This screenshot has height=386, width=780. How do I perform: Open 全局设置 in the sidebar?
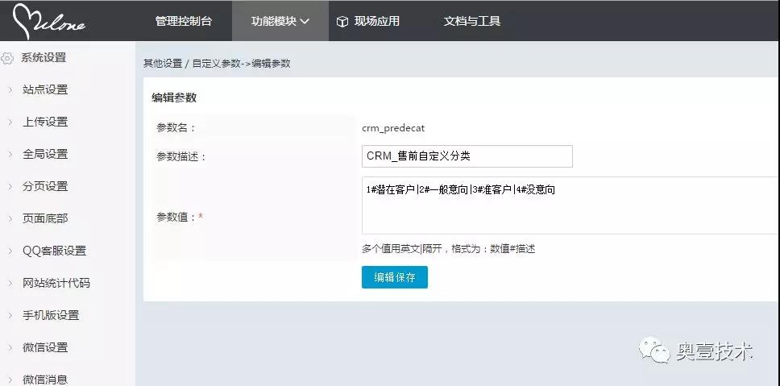pos(45,154)
